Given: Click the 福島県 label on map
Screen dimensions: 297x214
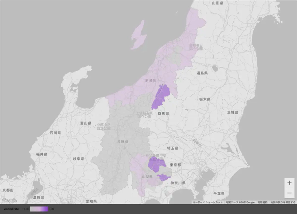Looking at the screenshot, I should click(202, 73).
